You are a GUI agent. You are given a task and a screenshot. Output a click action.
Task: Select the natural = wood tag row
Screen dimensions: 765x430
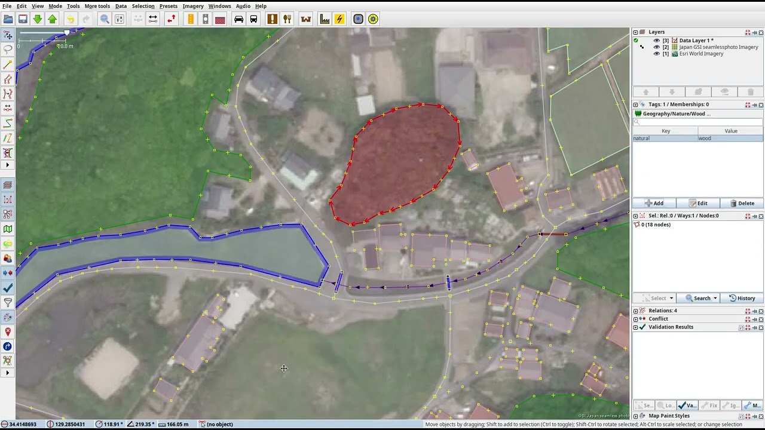698,138
